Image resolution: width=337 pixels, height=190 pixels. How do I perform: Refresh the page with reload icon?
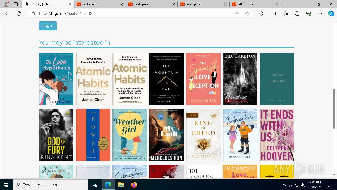point(19,13)
